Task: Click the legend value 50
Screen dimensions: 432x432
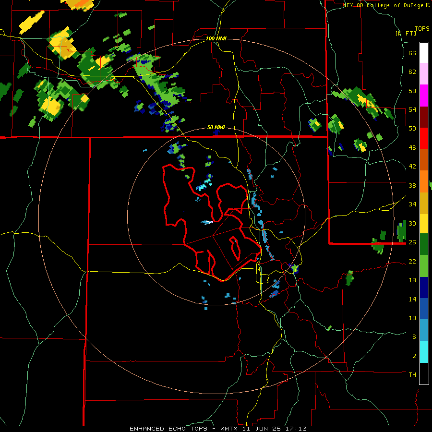Action: tap(412, 129)
